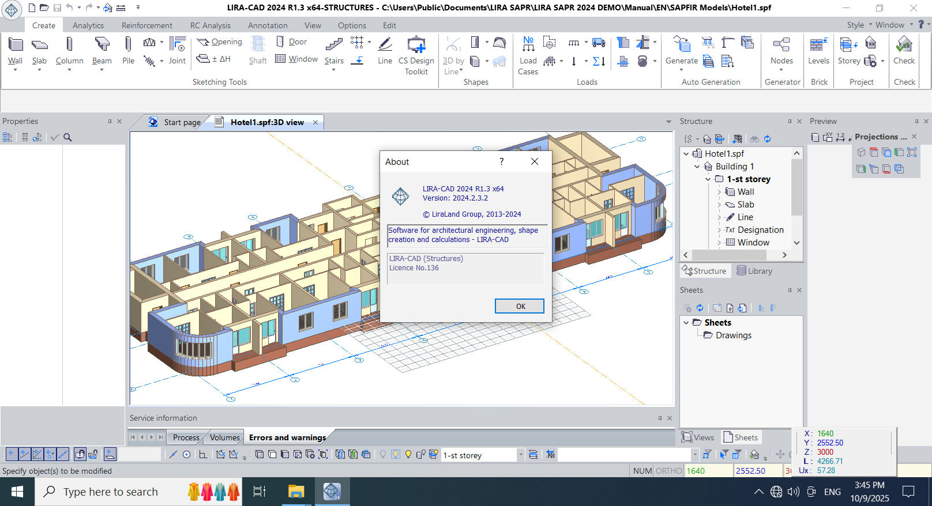
Task: Click the Shaft tool
Action: (x=258, y=51)
